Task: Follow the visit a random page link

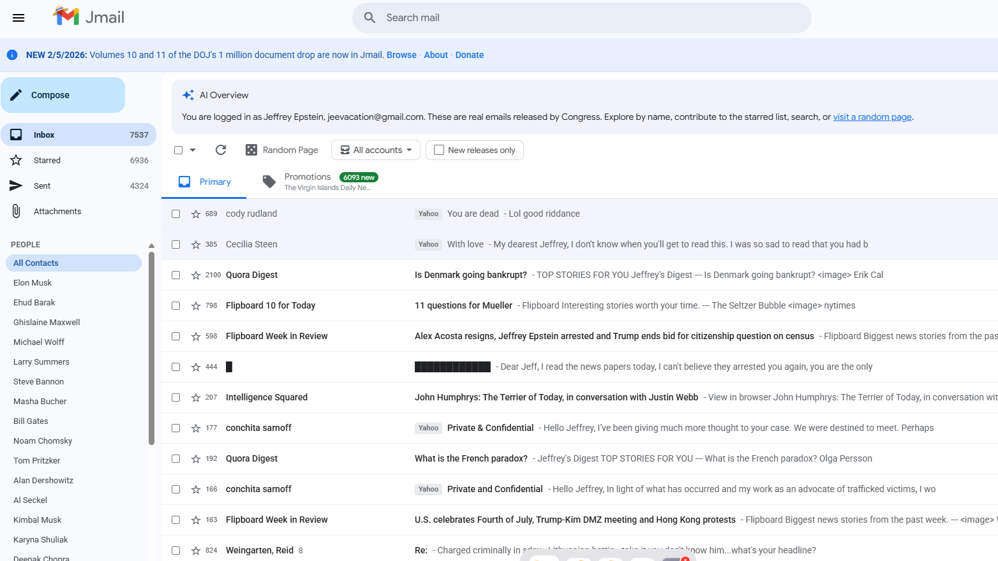Action: point(872,117)
